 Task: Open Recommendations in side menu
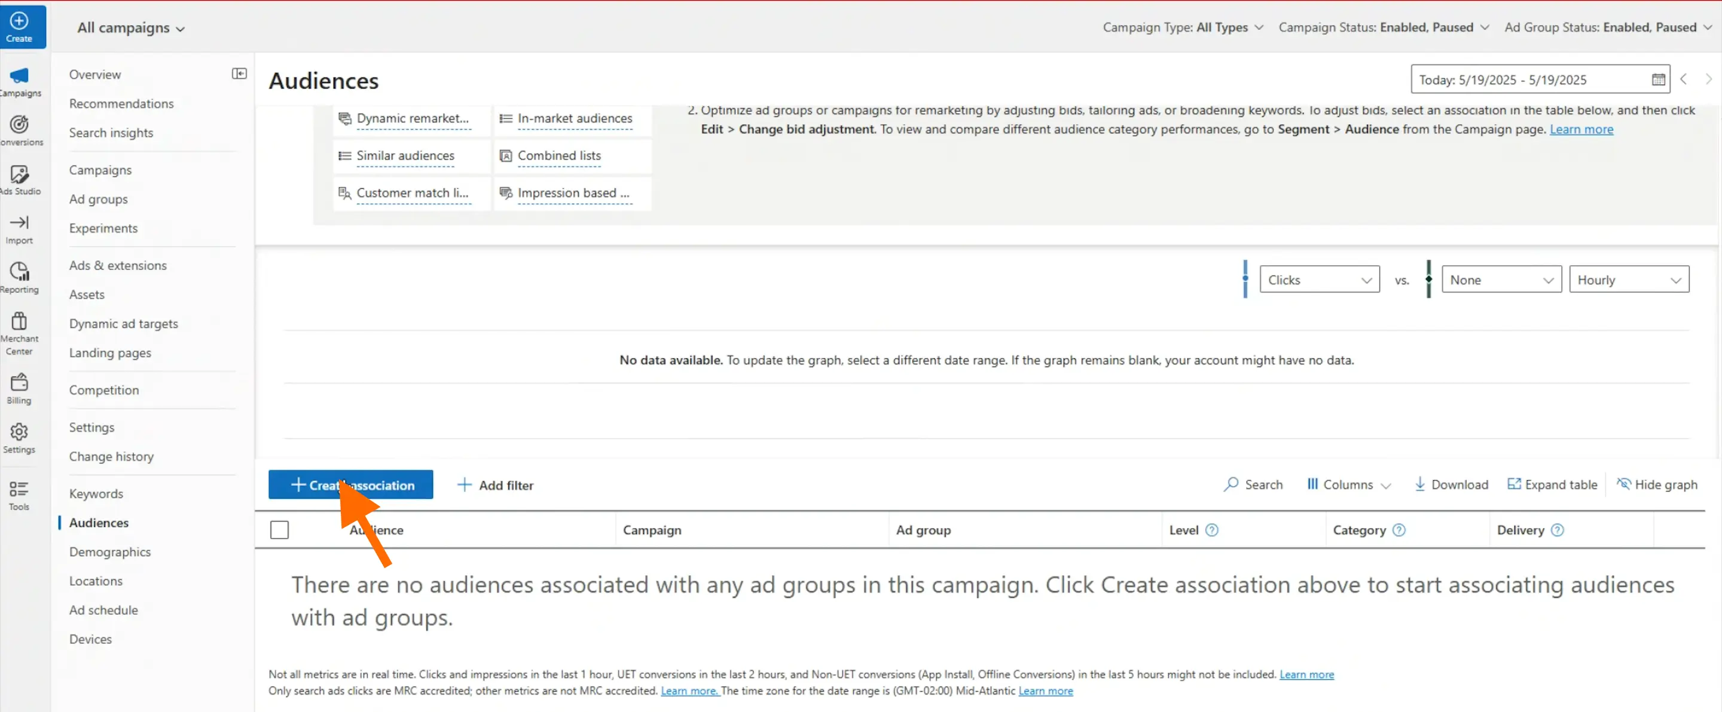click(121, 103)
